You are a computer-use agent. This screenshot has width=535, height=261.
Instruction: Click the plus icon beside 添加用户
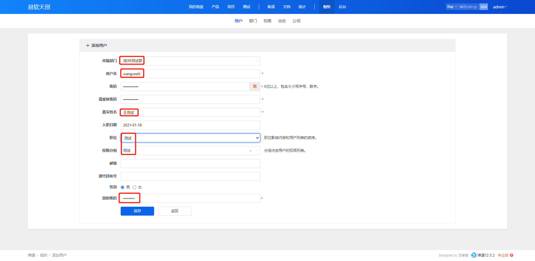pyautogui.click(x=88, y=45)
